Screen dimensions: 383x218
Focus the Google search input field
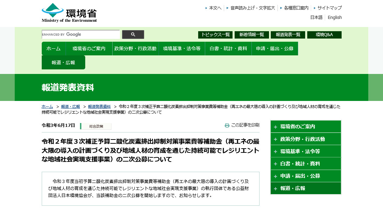coord(81,35)
